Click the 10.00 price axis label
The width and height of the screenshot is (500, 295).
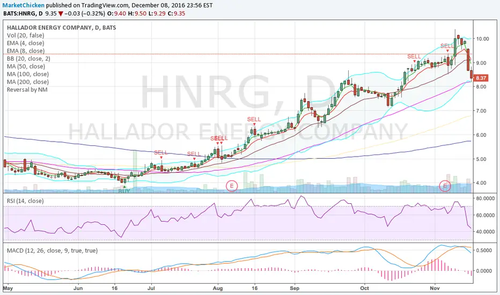482,39
